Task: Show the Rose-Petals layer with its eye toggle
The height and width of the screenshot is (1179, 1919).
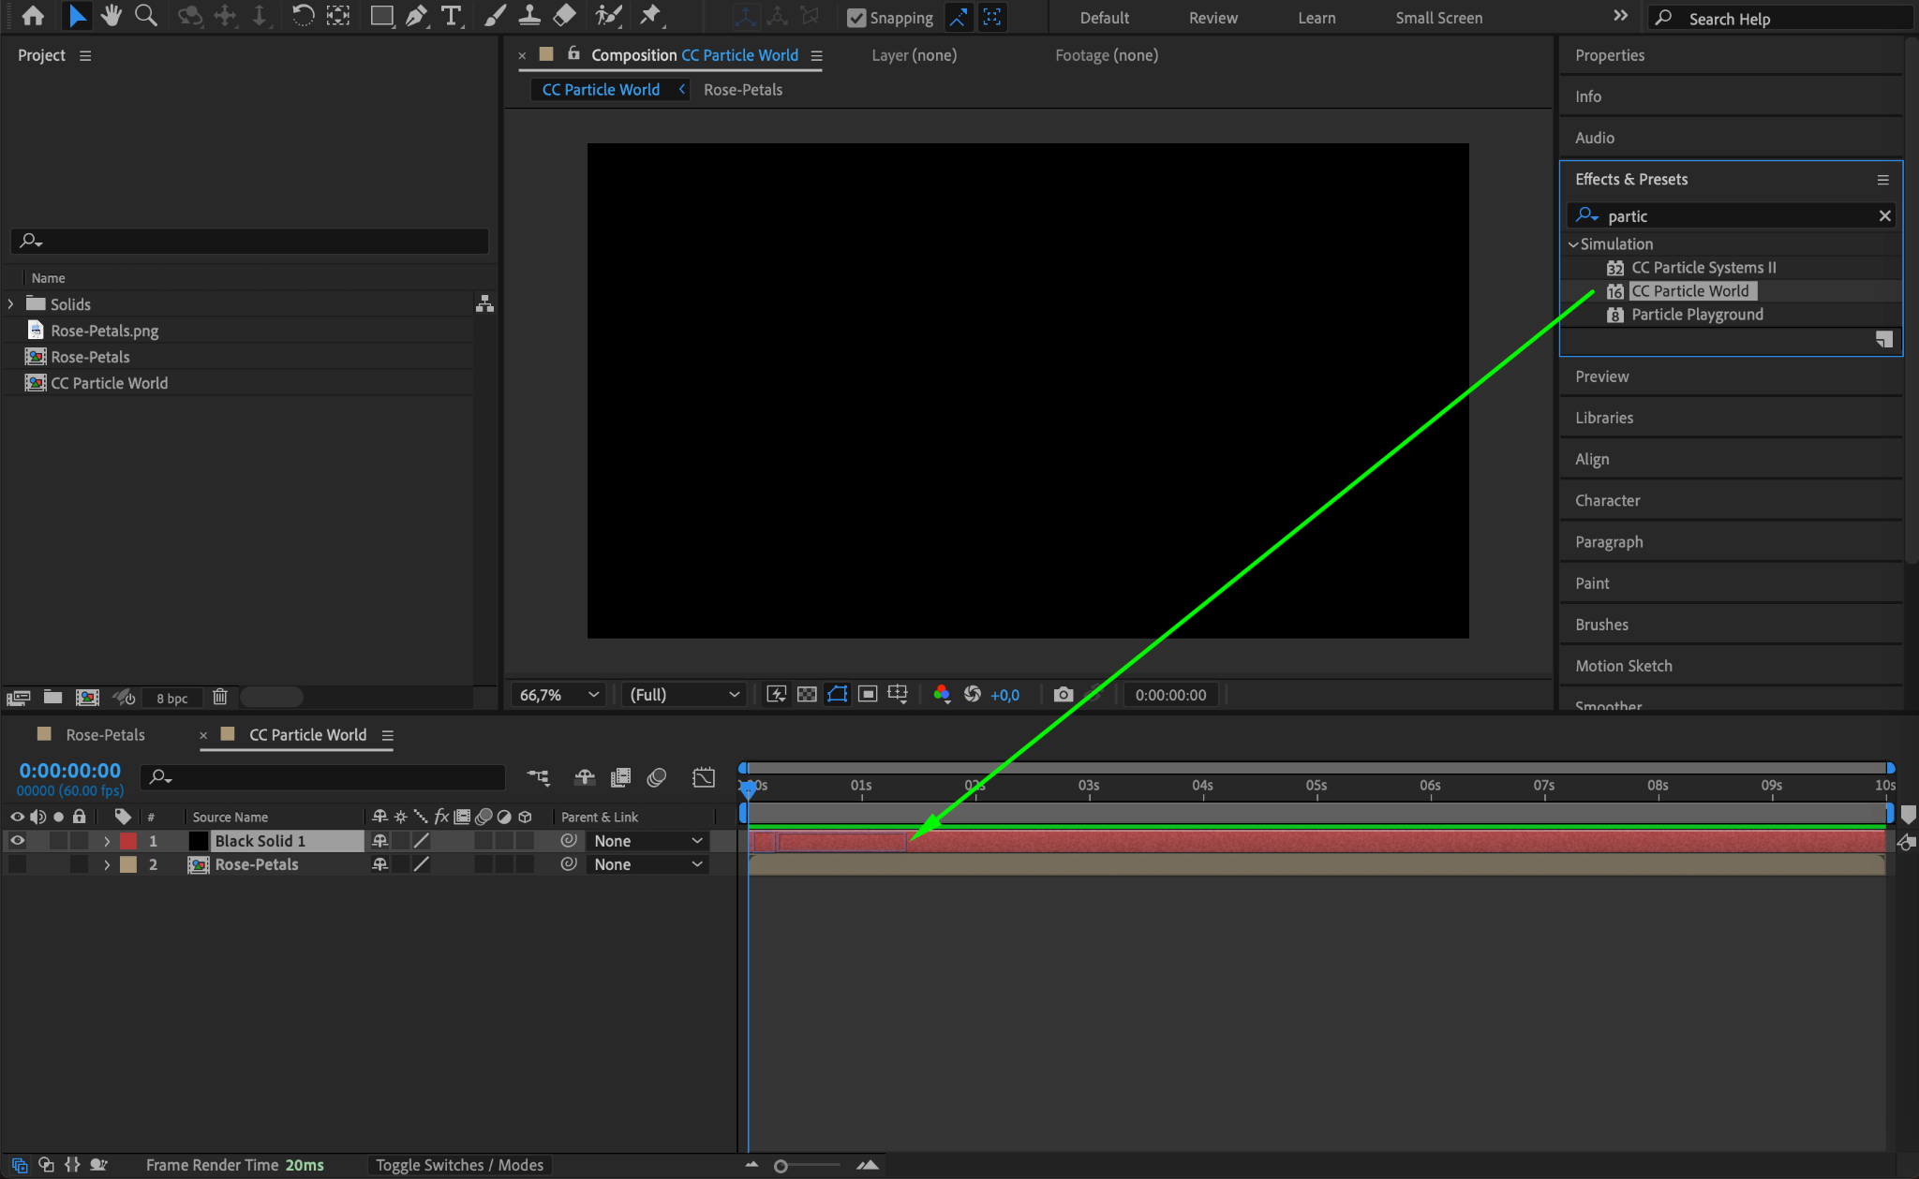Action: tap(17, 864)
